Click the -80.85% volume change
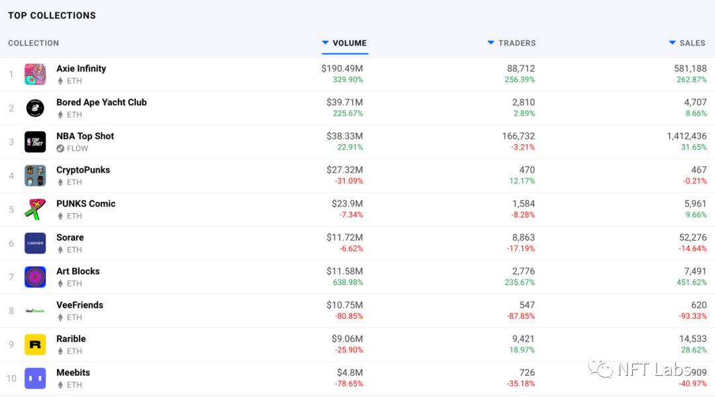 (x=349, y=316)
